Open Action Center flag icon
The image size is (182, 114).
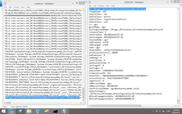pos(157,111)
